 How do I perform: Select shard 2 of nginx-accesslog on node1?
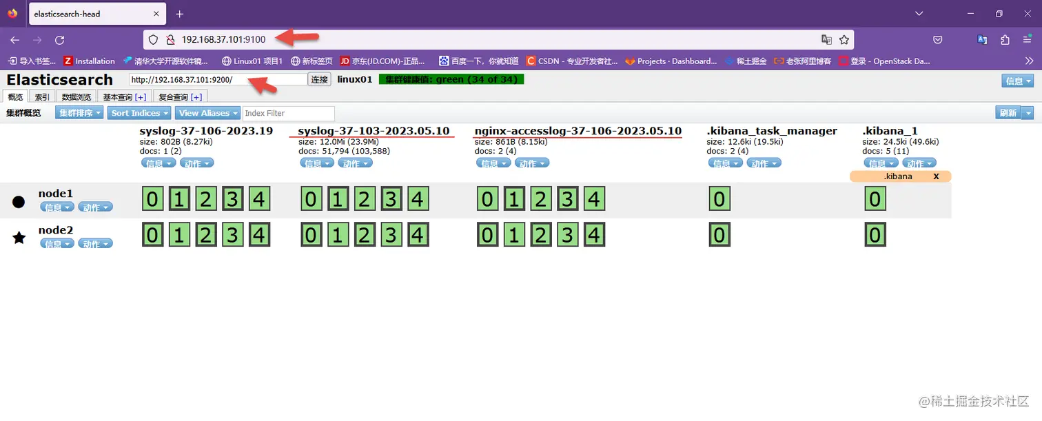pyautogui.click(x=540, y=199)
